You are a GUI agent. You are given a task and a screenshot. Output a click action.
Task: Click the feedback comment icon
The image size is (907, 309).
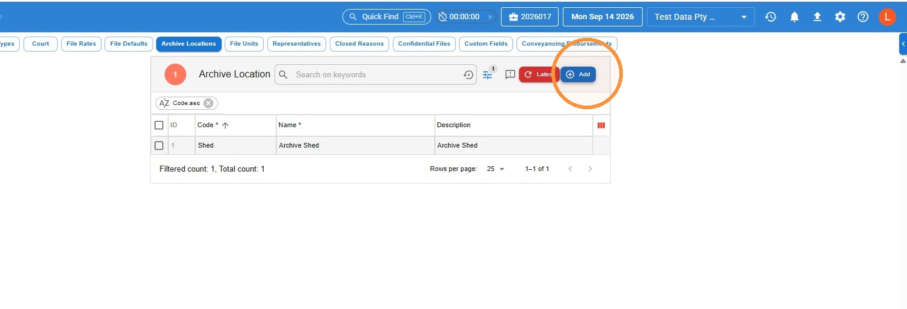(x=510, y=74)
